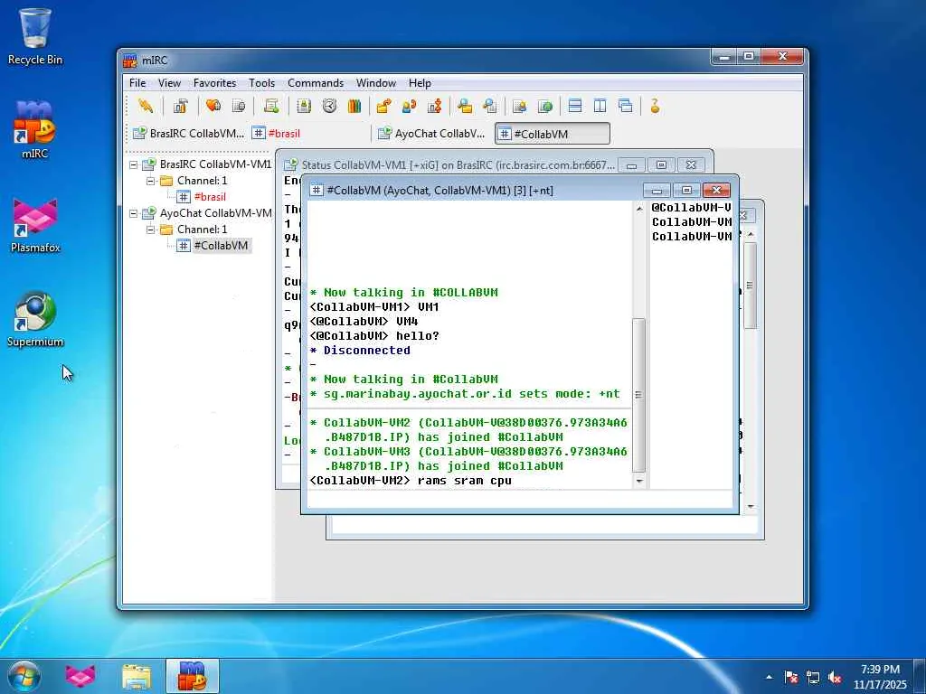Image resolution: width=926 pixels, height=694 pixels.
Task: Open the Favorites menu
Action: click(x=214, y=83)
